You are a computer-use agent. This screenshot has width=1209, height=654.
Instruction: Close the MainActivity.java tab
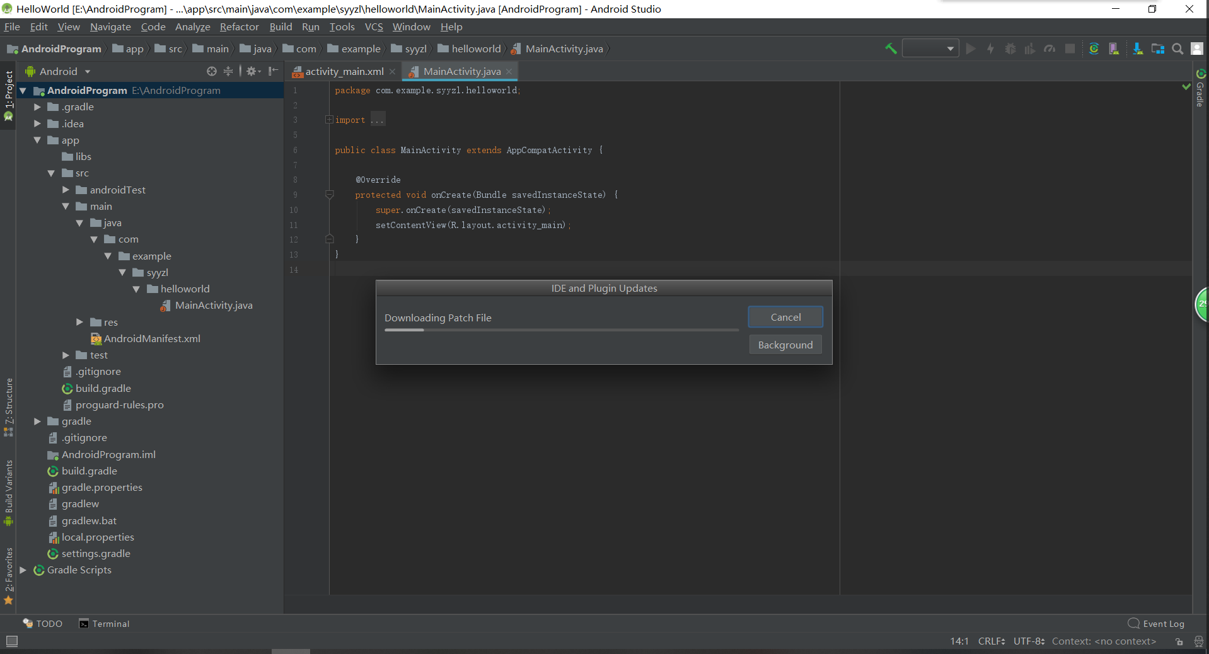click(x=509, y=72)
